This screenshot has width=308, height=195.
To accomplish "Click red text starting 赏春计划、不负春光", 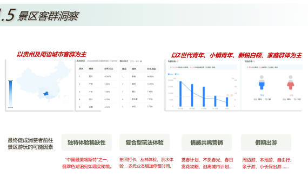I will pos(207,163).
